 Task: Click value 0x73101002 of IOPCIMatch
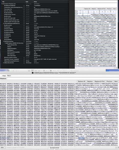click(37, 50)
